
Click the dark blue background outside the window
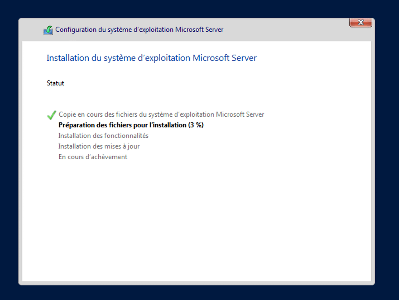tap(386, 156)
